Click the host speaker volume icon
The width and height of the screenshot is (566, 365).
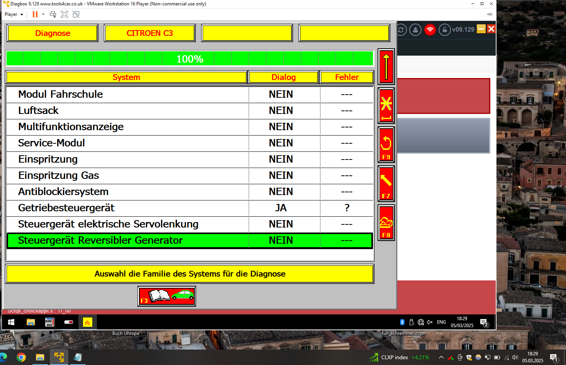click(x=515, y=357)
